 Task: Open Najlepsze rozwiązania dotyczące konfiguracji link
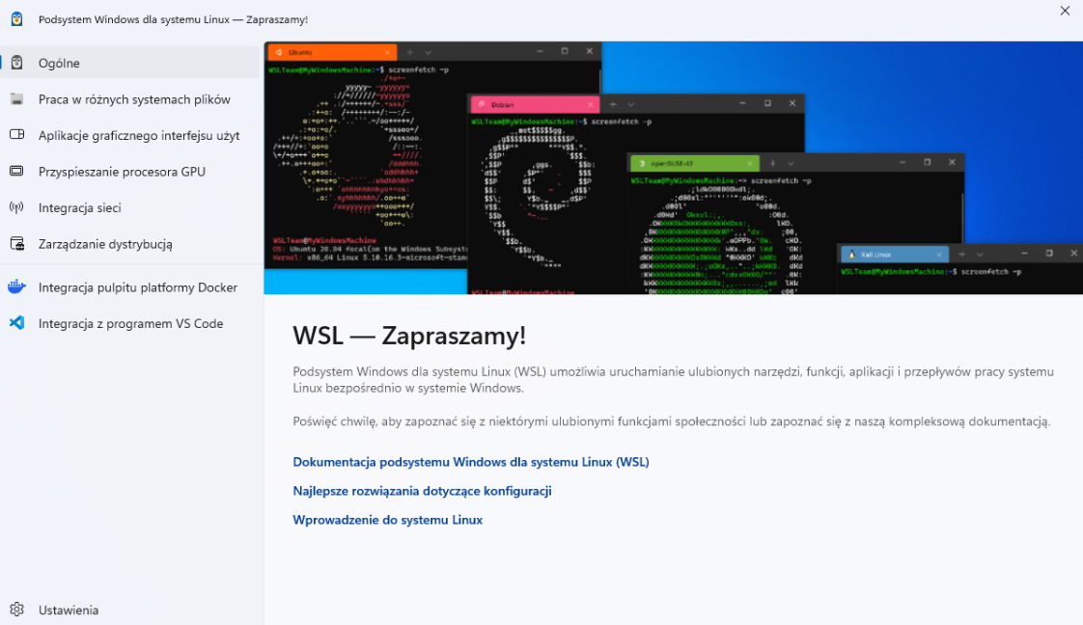[422, 491]
